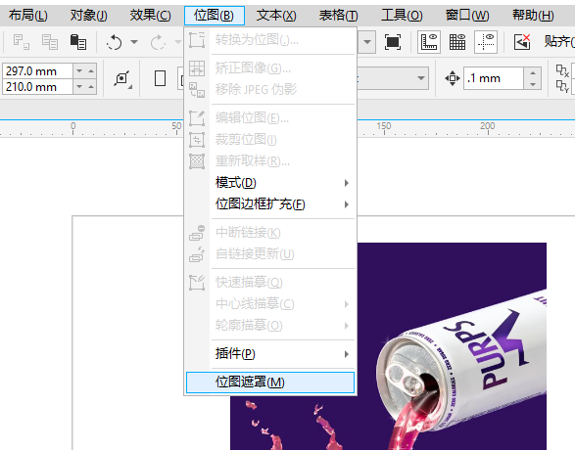Screen dimensions: 575x450
Task: Click the duplicate distance X icon
Action: (x=562, y=70)
